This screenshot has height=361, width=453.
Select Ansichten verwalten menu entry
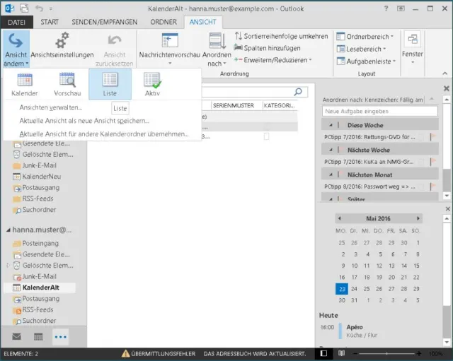[x=50, y=107]
